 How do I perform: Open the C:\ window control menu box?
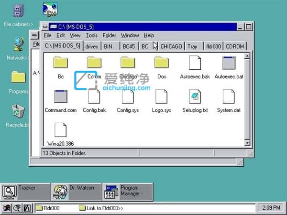click(x=45, y=27)
